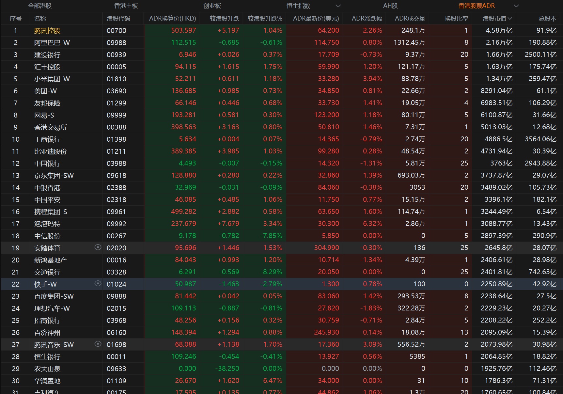
Task: Click stock code 00011 for 恒生银行
Action: [117, 357]
